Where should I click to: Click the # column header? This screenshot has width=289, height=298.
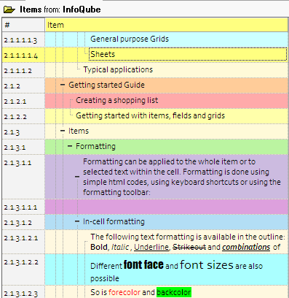(23, 25)
